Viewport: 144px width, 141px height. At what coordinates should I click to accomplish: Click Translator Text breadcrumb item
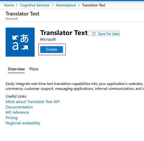94,5
